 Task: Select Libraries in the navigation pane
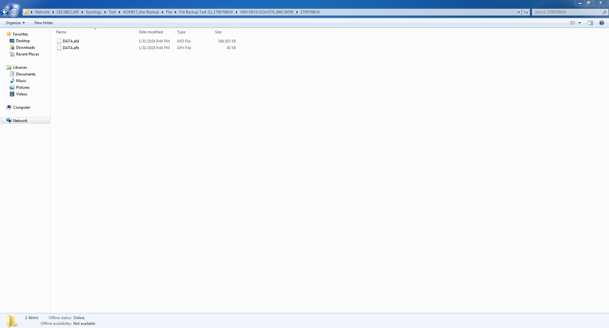(20, 68)
